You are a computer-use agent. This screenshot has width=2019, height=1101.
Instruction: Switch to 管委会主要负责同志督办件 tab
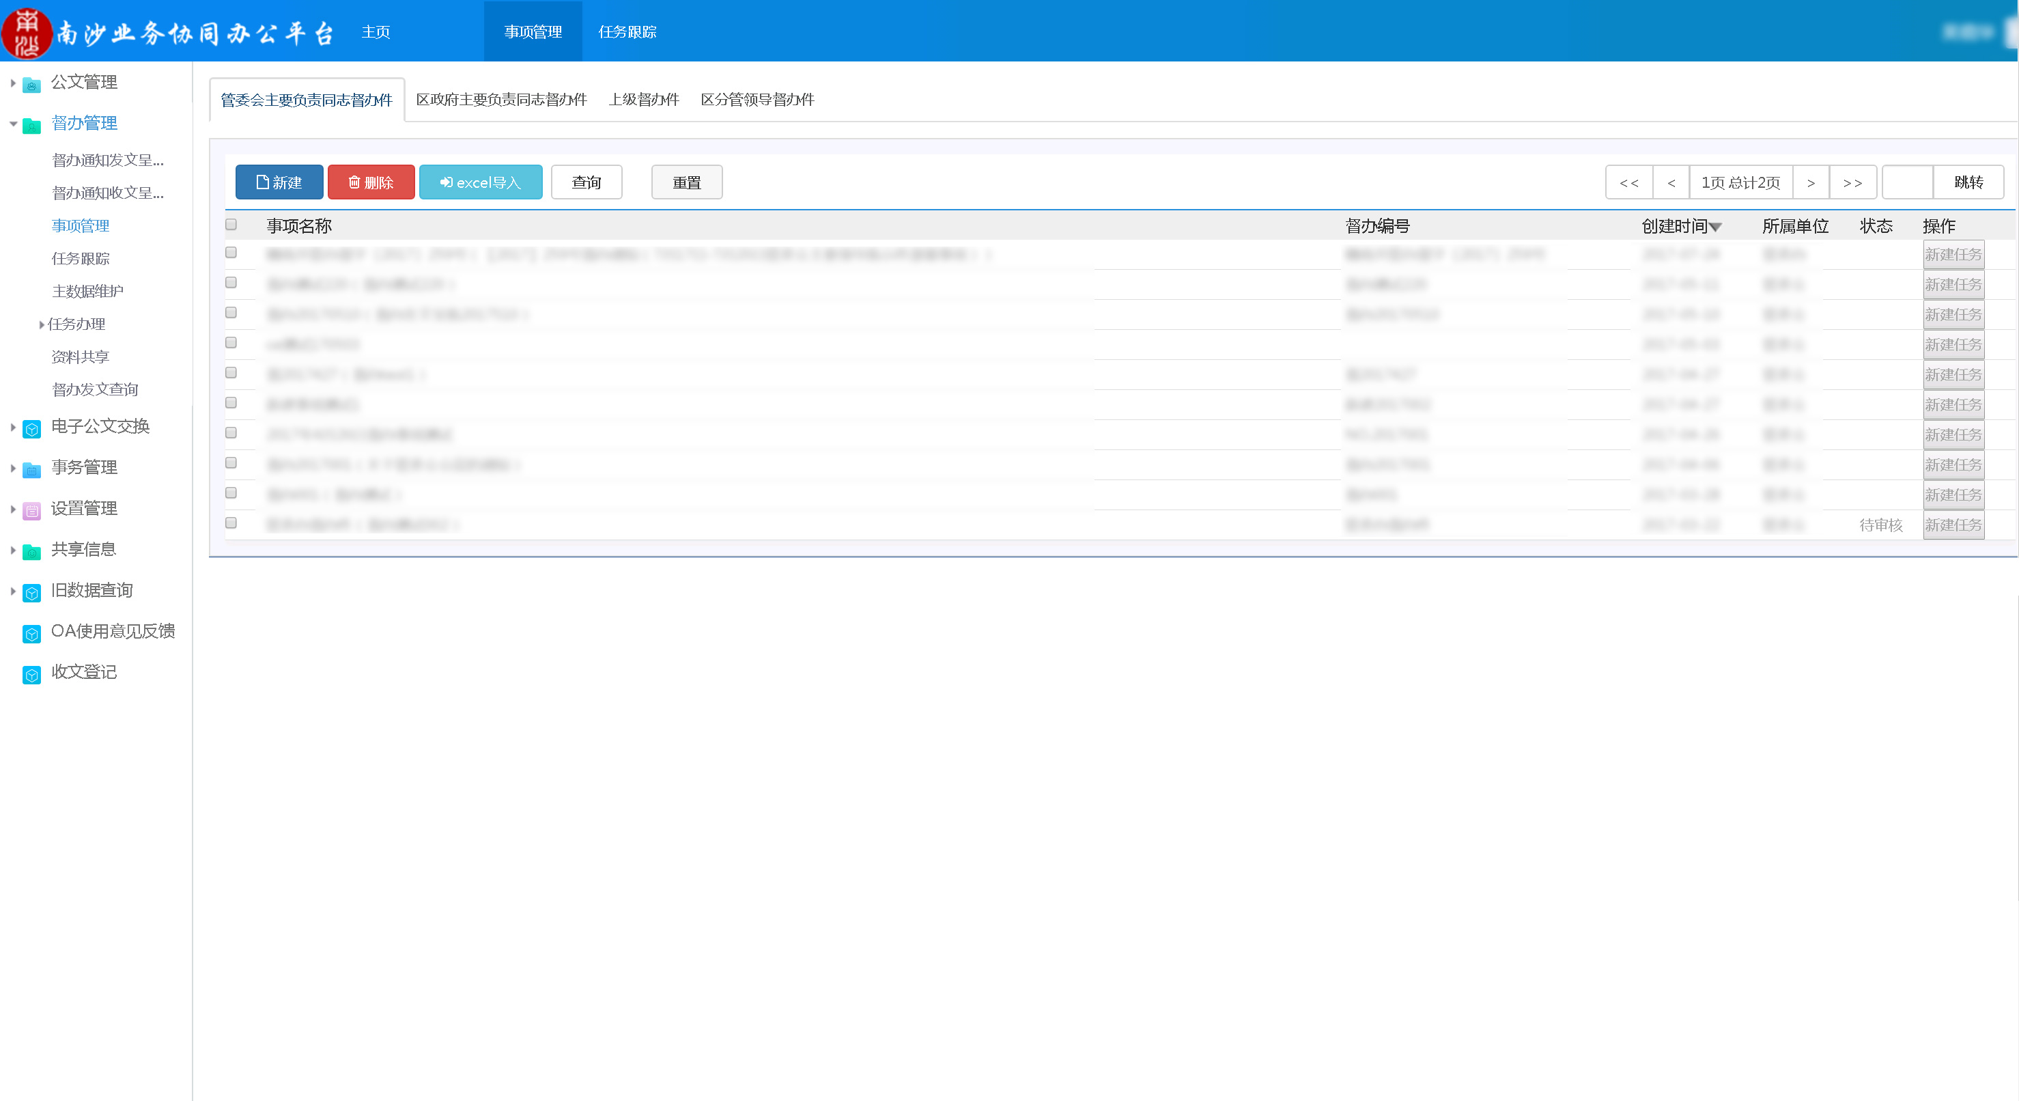coord(307,100)
